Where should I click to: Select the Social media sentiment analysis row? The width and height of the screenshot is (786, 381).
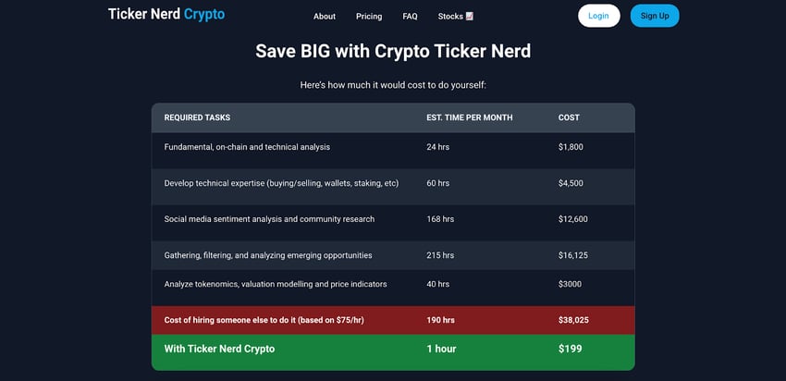click(x=269, y=219)
